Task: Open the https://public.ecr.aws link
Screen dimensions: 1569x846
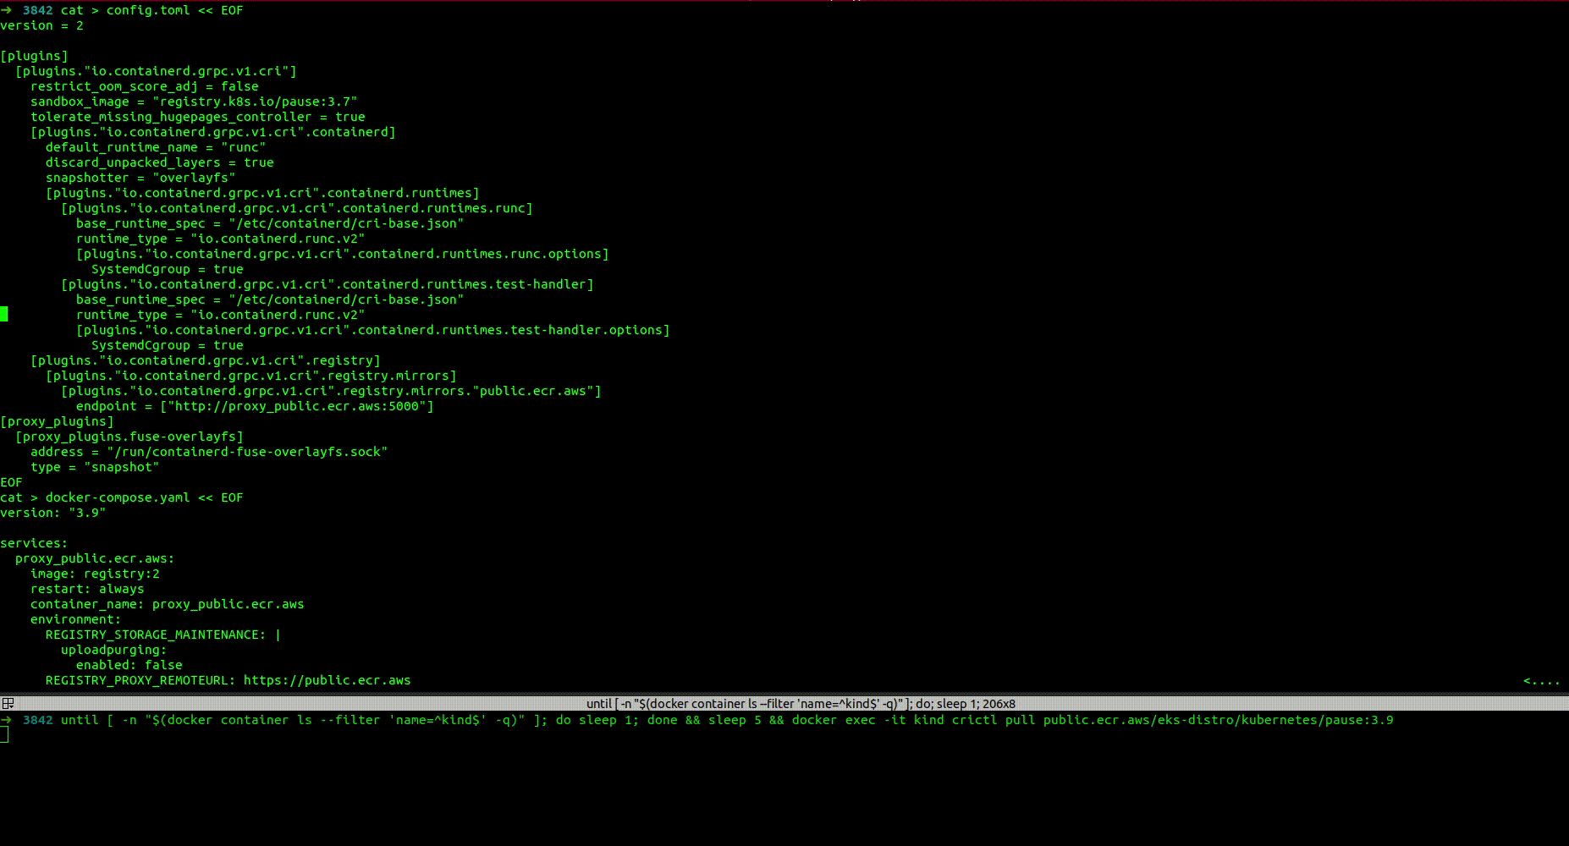Action: coord(327,680)
